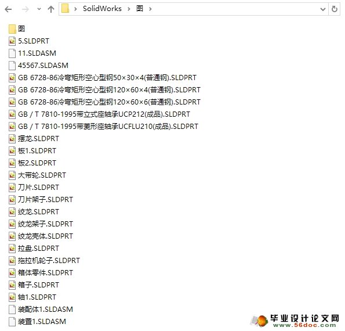
Task: Click icon of 绞龙架子.SLDPRT
Action: 12,224
